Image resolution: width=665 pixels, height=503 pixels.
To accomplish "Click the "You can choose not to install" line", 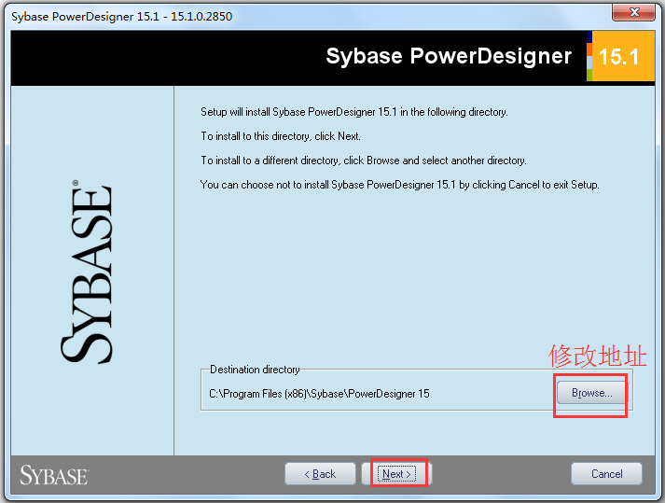I will (x=399, y=185).
